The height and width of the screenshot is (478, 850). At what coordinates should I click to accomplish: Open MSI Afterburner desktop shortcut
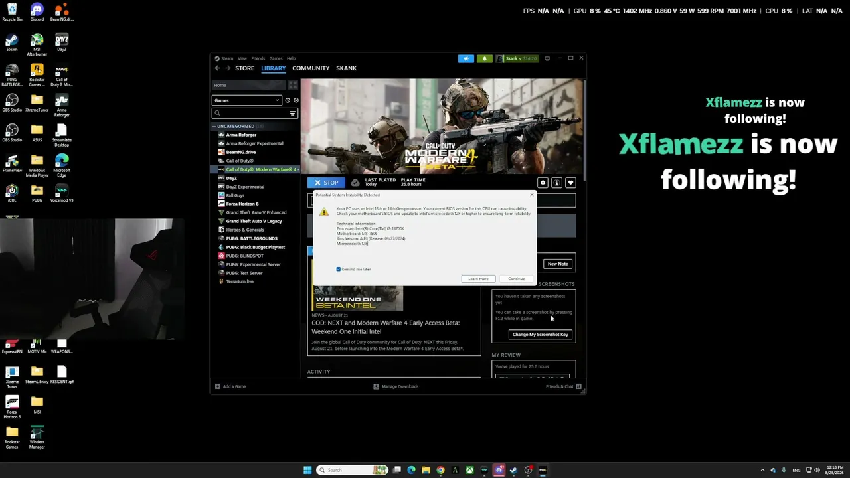click(x=37, y=45)
